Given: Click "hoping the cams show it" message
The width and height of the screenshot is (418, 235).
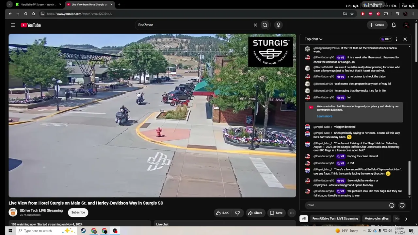Looking at the screenshot, I should pos(362,156).
